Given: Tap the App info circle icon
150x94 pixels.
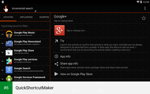Looking at the screenshot, I should (x=56, y=56).
